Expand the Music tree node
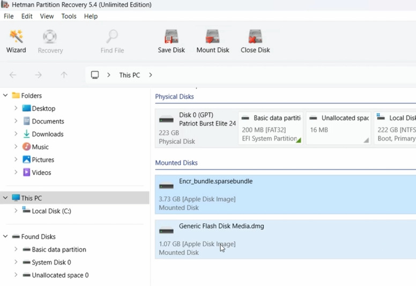Image resolution: width=416 pixels, height=286 pixels. (x=16, y=146)
